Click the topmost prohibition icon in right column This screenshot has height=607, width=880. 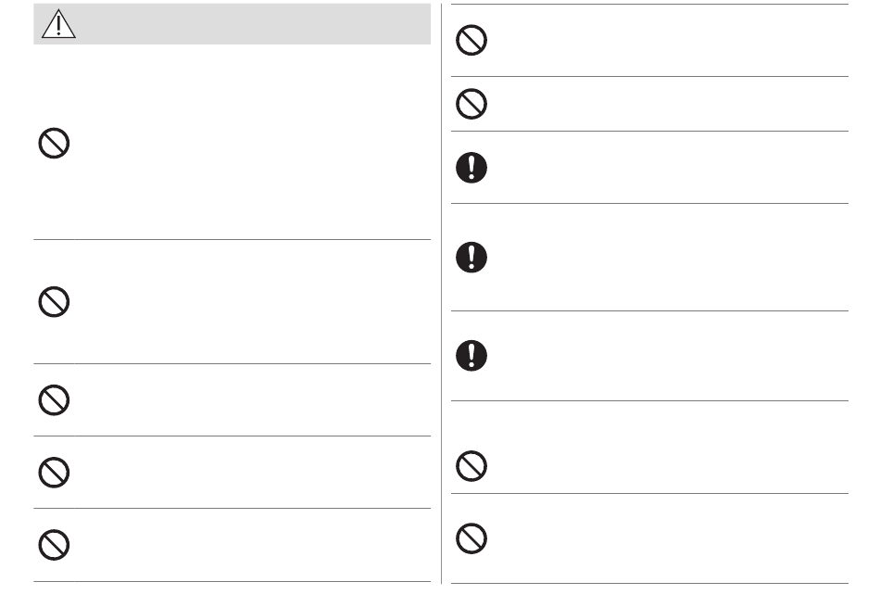click(471, 40)
